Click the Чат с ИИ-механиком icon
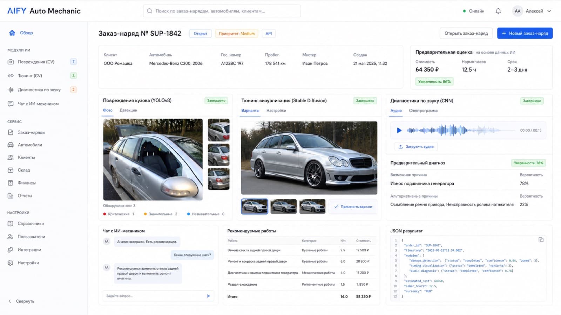Viewport: 561px width, 315px height. click(x=11, y=104)
